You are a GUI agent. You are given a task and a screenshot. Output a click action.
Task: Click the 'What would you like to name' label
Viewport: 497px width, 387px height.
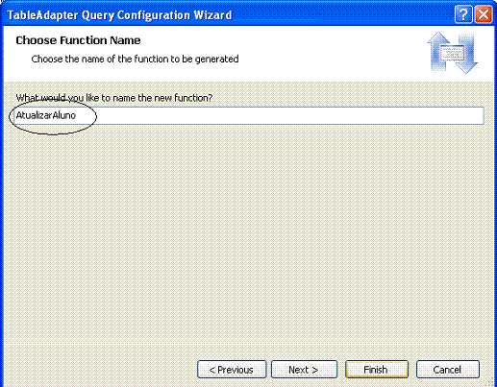click(x=114, y=98)
